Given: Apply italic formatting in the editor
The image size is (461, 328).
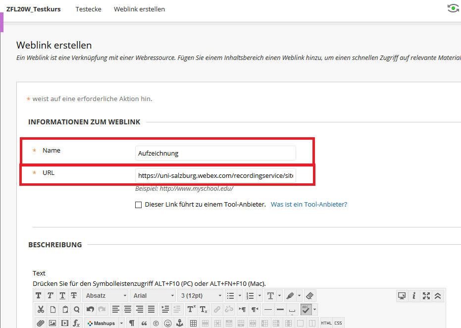Looking at the screenshot, I should click(x=51, y=296).
